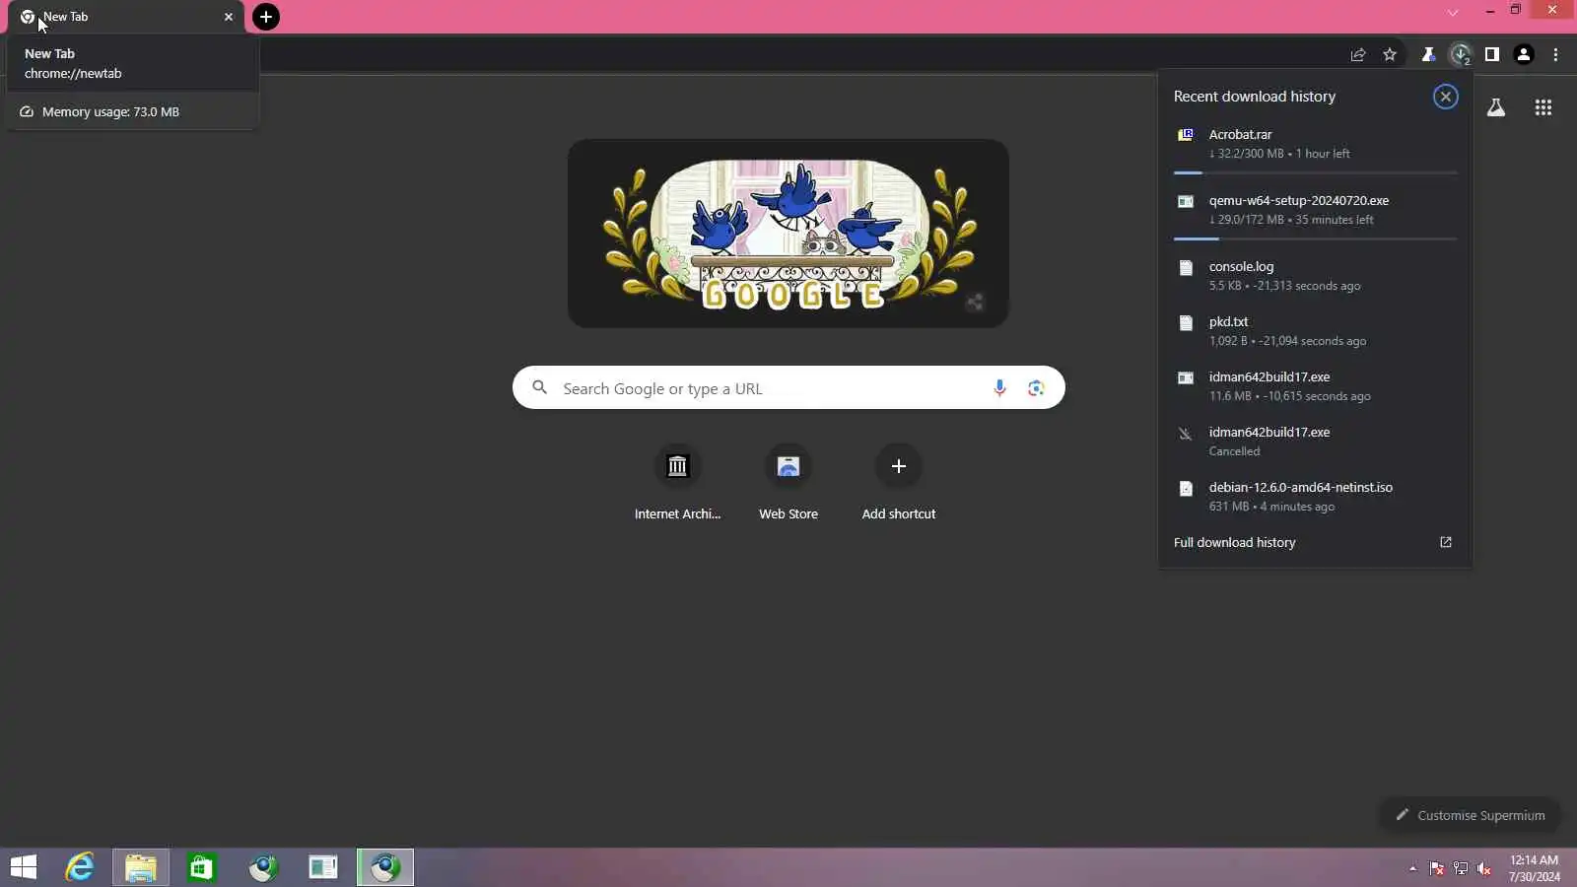Image resolution: width=1577 pixels, height=887 pixels.
Task: Click the debian netinst.iso file icon
Action: pos(1186,488)
